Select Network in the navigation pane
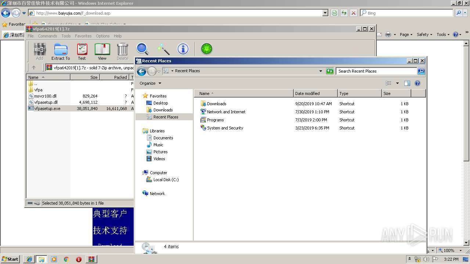 (x=157, y=194)
